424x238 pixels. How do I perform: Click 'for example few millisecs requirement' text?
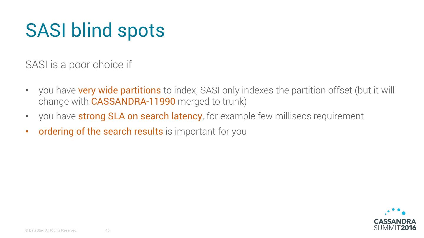[x=285, y=116]
